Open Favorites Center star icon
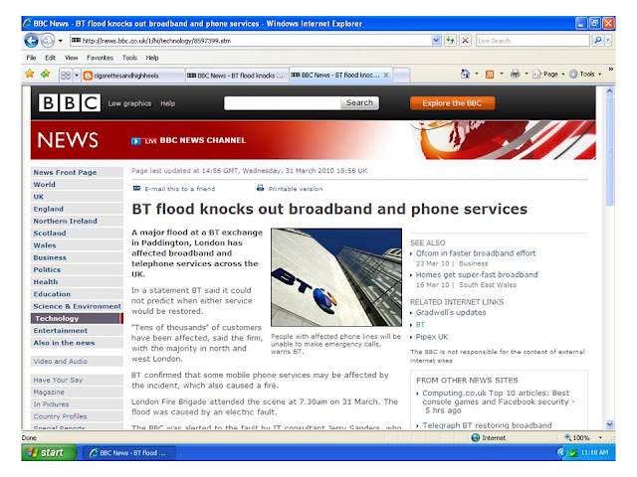The height and width of the screenshot is (477, 637). (30, 74)
